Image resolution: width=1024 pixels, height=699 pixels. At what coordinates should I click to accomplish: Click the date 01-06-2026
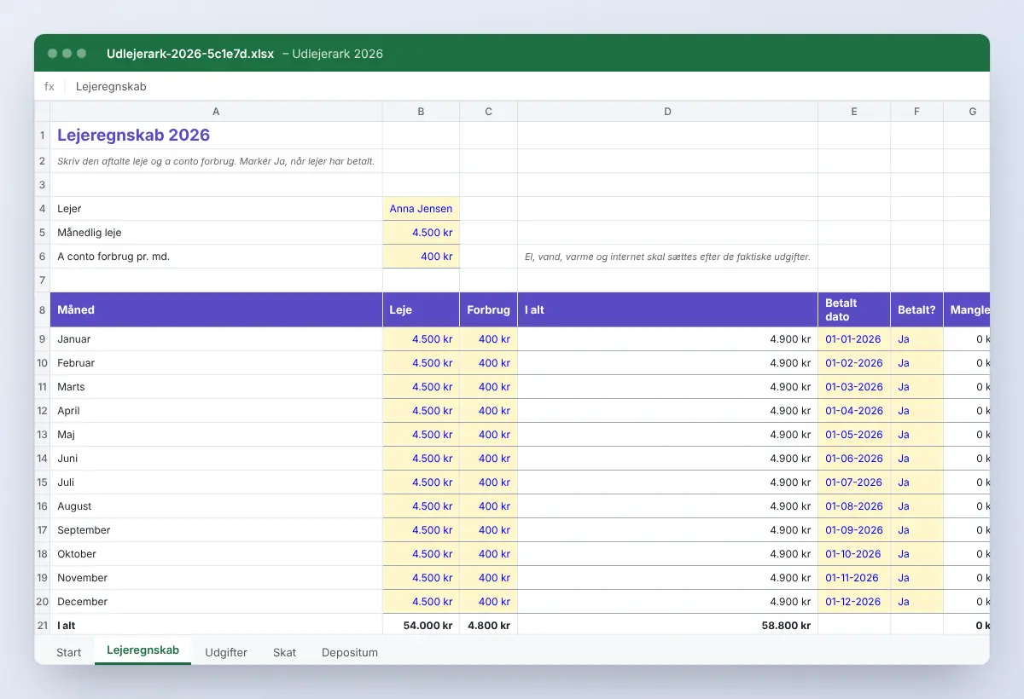[x=854, y=459]
